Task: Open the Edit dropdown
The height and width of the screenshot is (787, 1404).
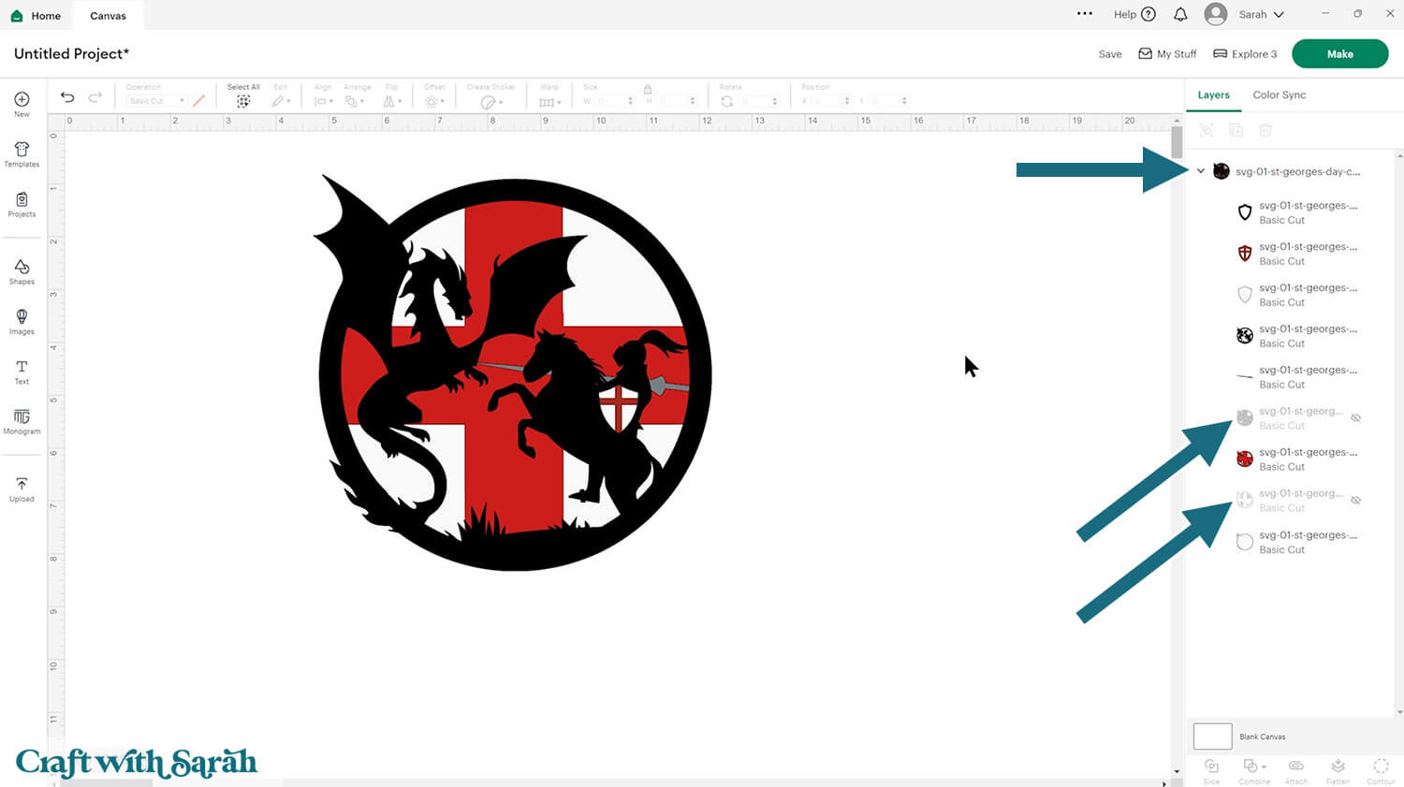Action: tap(281, 101)
